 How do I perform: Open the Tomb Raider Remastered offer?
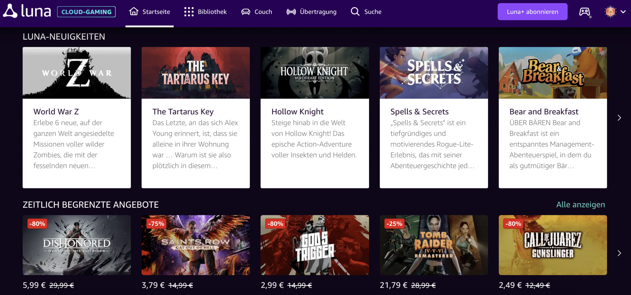click(x=434, y=245)
